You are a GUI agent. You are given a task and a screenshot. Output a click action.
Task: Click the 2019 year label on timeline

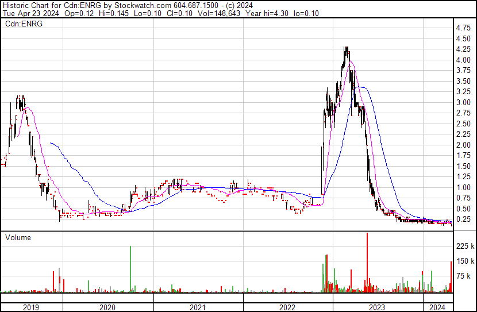(x=30, y=307)
